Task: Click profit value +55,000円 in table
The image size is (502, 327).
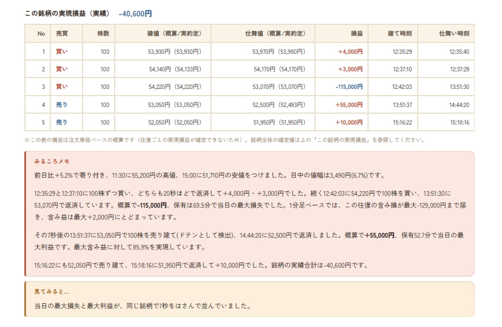Action: [349, 105]
